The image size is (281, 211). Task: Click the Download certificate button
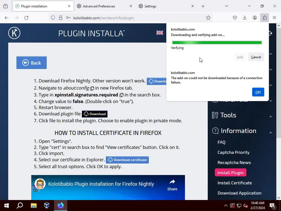127,160
